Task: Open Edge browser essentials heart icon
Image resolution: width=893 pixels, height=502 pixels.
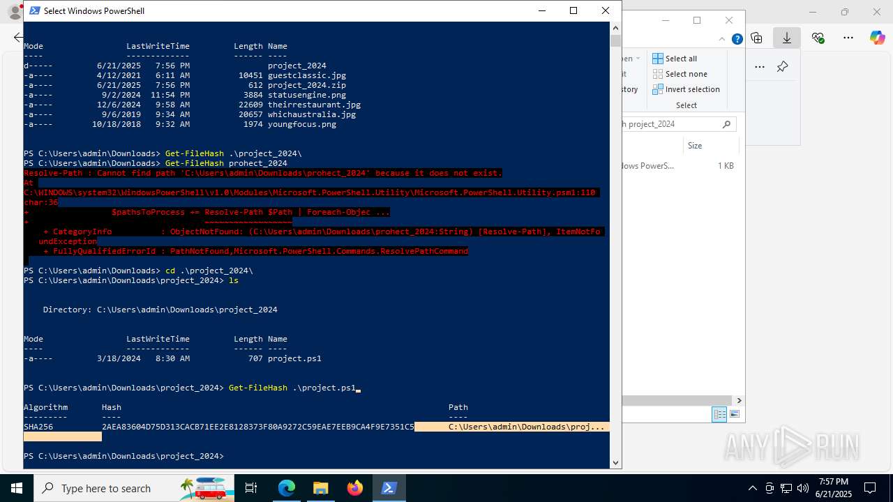Action: coord(818,38)
